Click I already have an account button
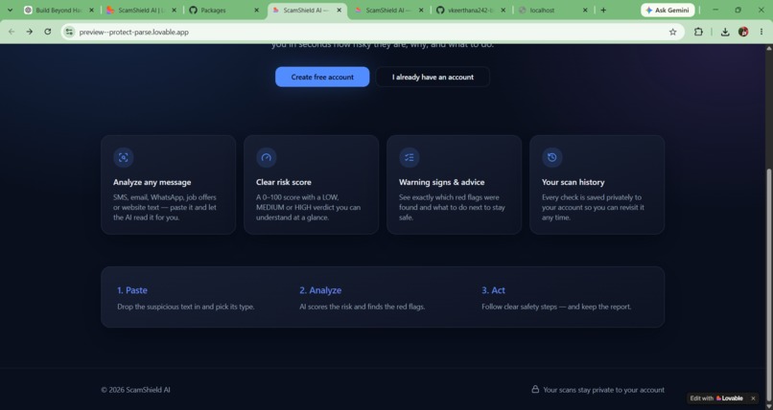 [x=433, y=77]
